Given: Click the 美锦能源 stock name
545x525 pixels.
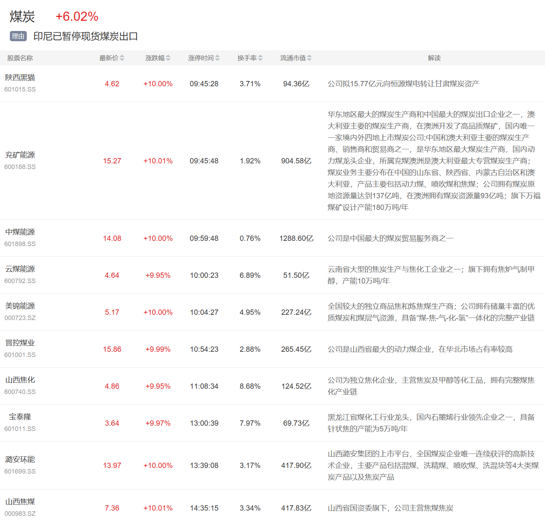Looking at the screenshot, I should click(20, 306).
